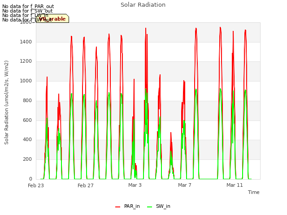
Task: Click the green SW_in legend swatch
Action: click(x=149, y=207)
